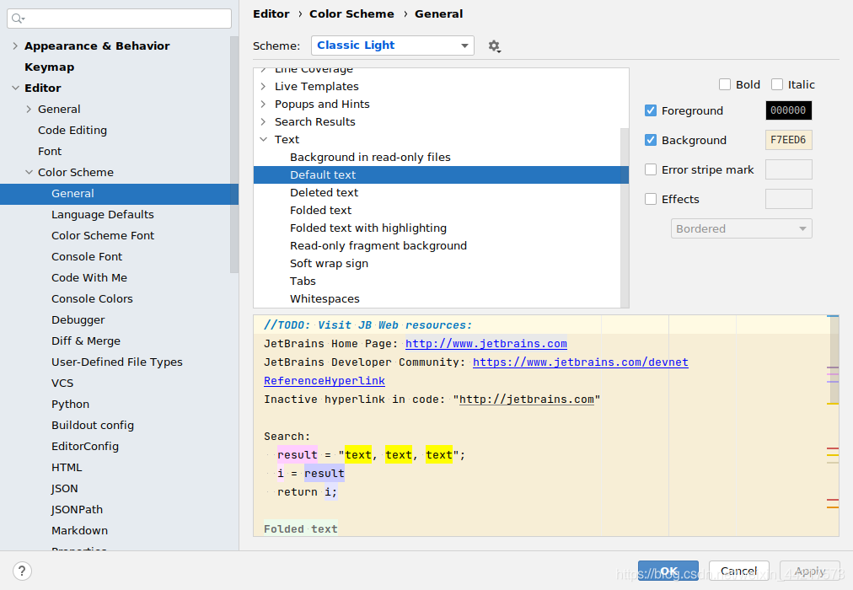This screenshot has width=853, height=590.
Task: Select Whitespaces item
Action: 325,298
